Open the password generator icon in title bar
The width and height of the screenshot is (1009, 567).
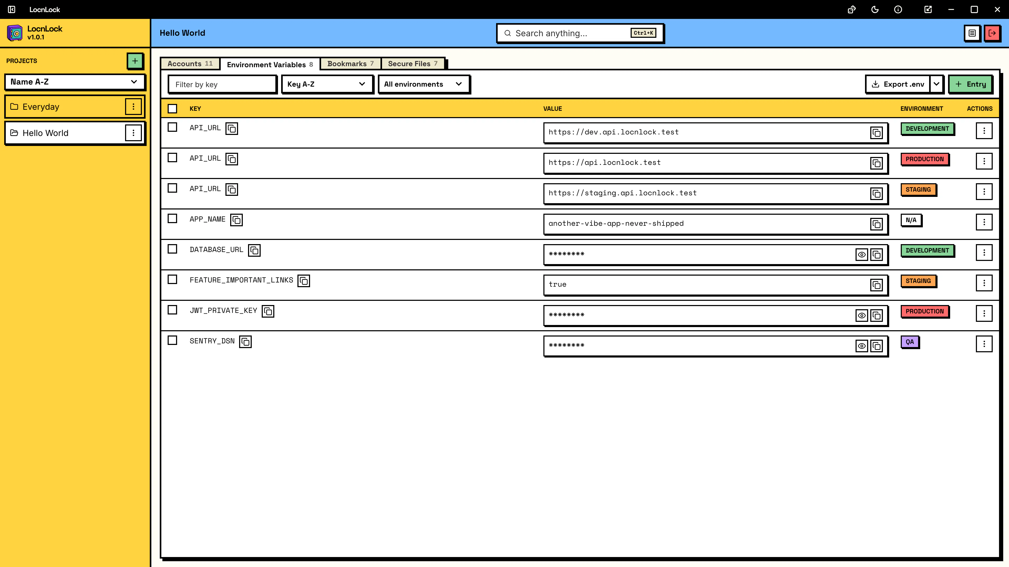point(852,9)
